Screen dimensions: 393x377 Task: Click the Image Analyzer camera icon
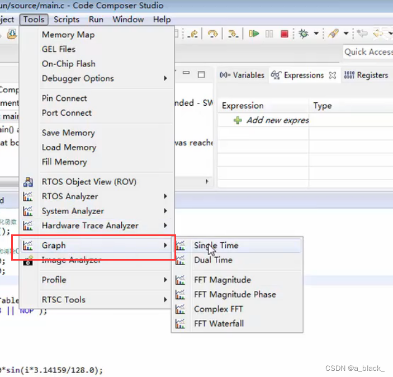click(28, 260)
